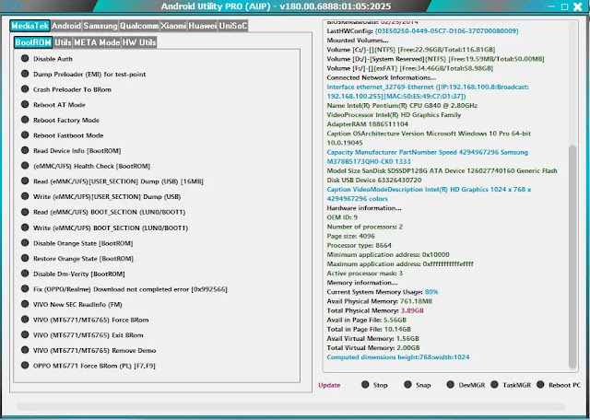Take a screenshot with Snap

click(x=418, y=385)
